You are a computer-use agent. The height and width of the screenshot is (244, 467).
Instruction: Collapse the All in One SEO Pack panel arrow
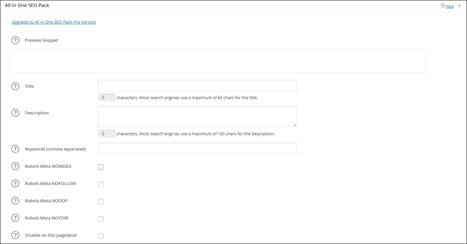[459, 6]
